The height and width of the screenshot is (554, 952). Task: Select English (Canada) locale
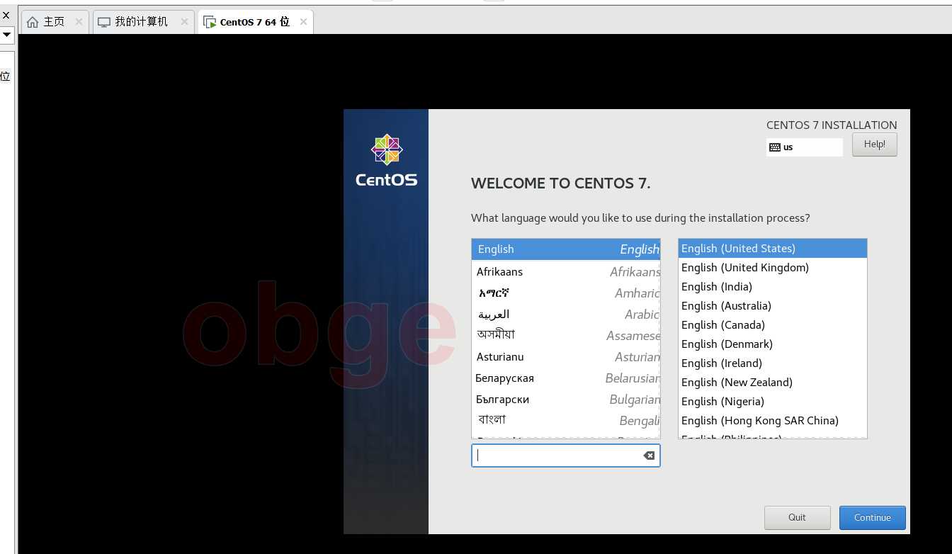(x=772, y=325)
